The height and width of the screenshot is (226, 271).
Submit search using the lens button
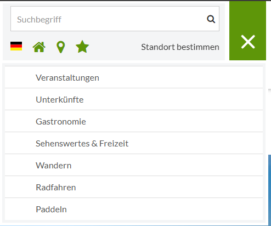point(211,19)
